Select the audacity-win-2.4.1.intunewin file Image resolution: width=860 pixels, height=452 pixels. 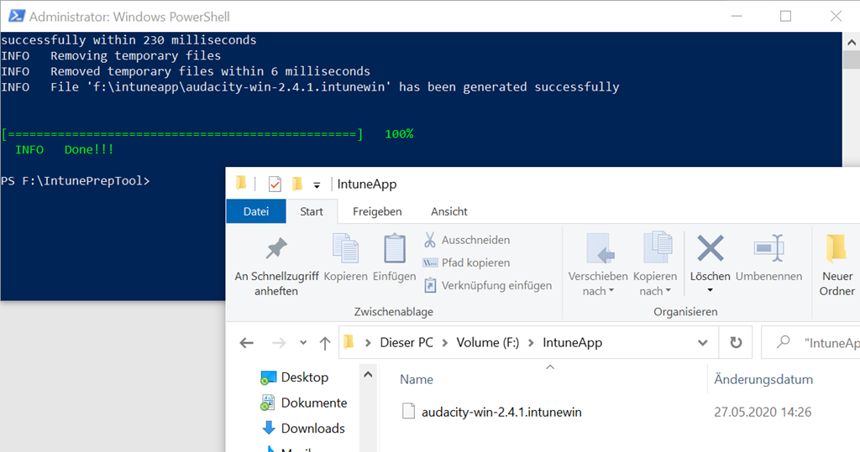502,412
